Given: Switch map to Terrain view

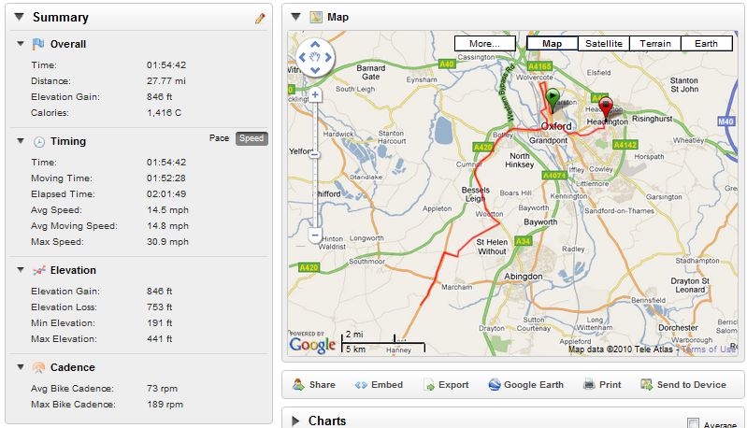Looking at the screenshot, I should (655, 43).
